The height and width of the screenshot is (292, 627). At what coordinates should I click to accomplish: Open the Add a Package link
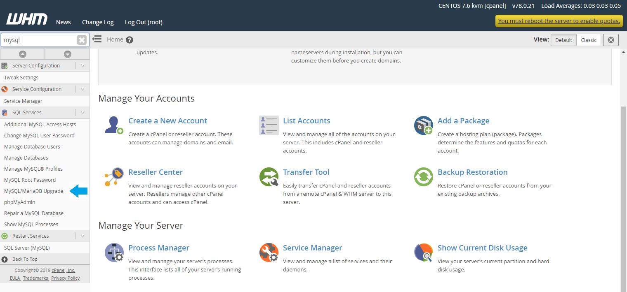pyautogui.click(x=463, y=121)
